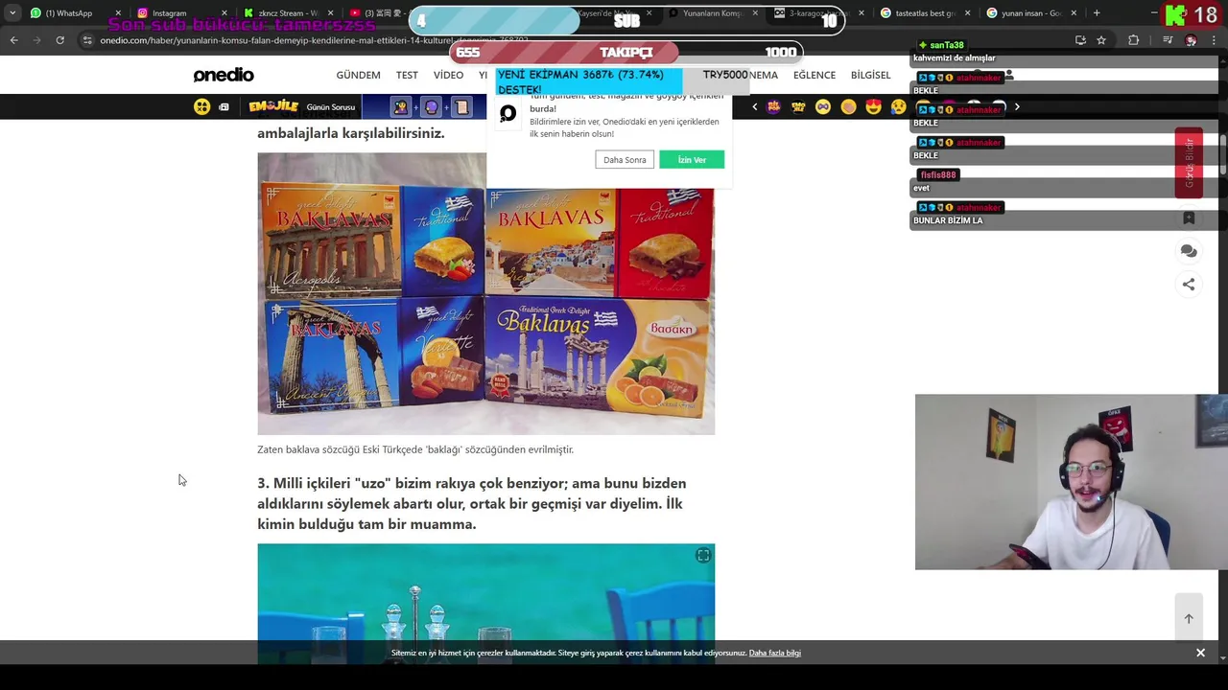Expand the uzo image fullscreen icon
The height and width of the screenshot is (690, 1228).
703,556
